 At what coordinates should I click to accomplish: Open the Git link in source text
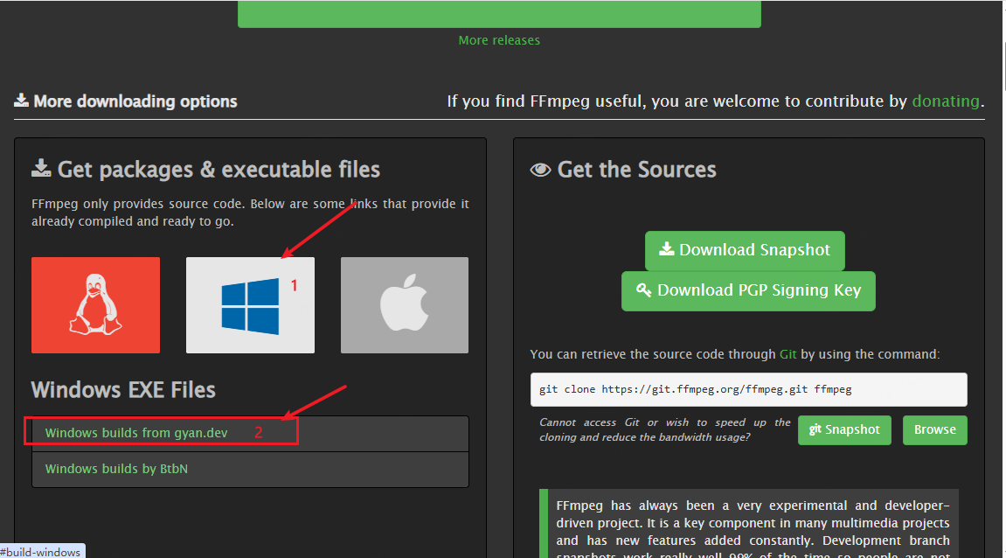click(x=787, y=354)
